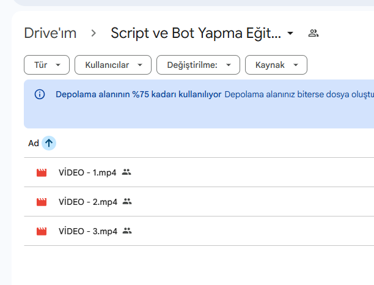374x285 pixels.
Task: Toggle the sort direction arrow next to Ad
Action: pyautogui.click(x=49, y=143)
